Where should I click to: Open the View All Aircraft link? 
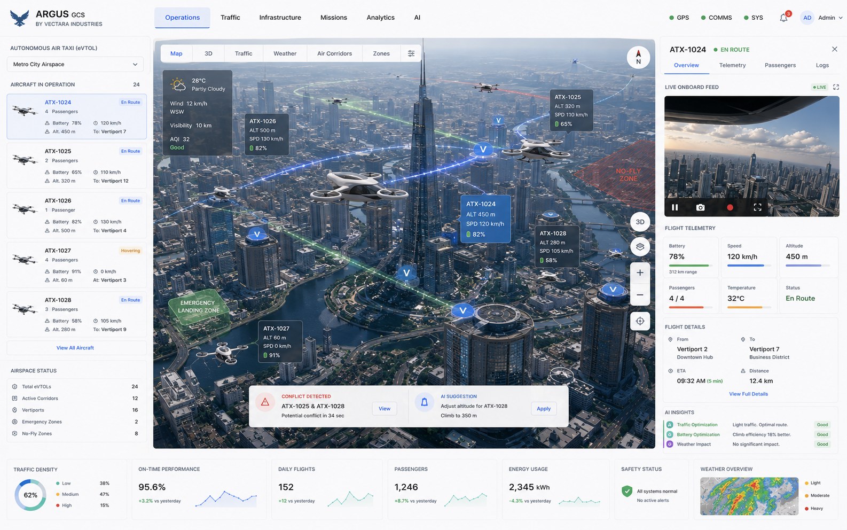click(x=75, y=348)
